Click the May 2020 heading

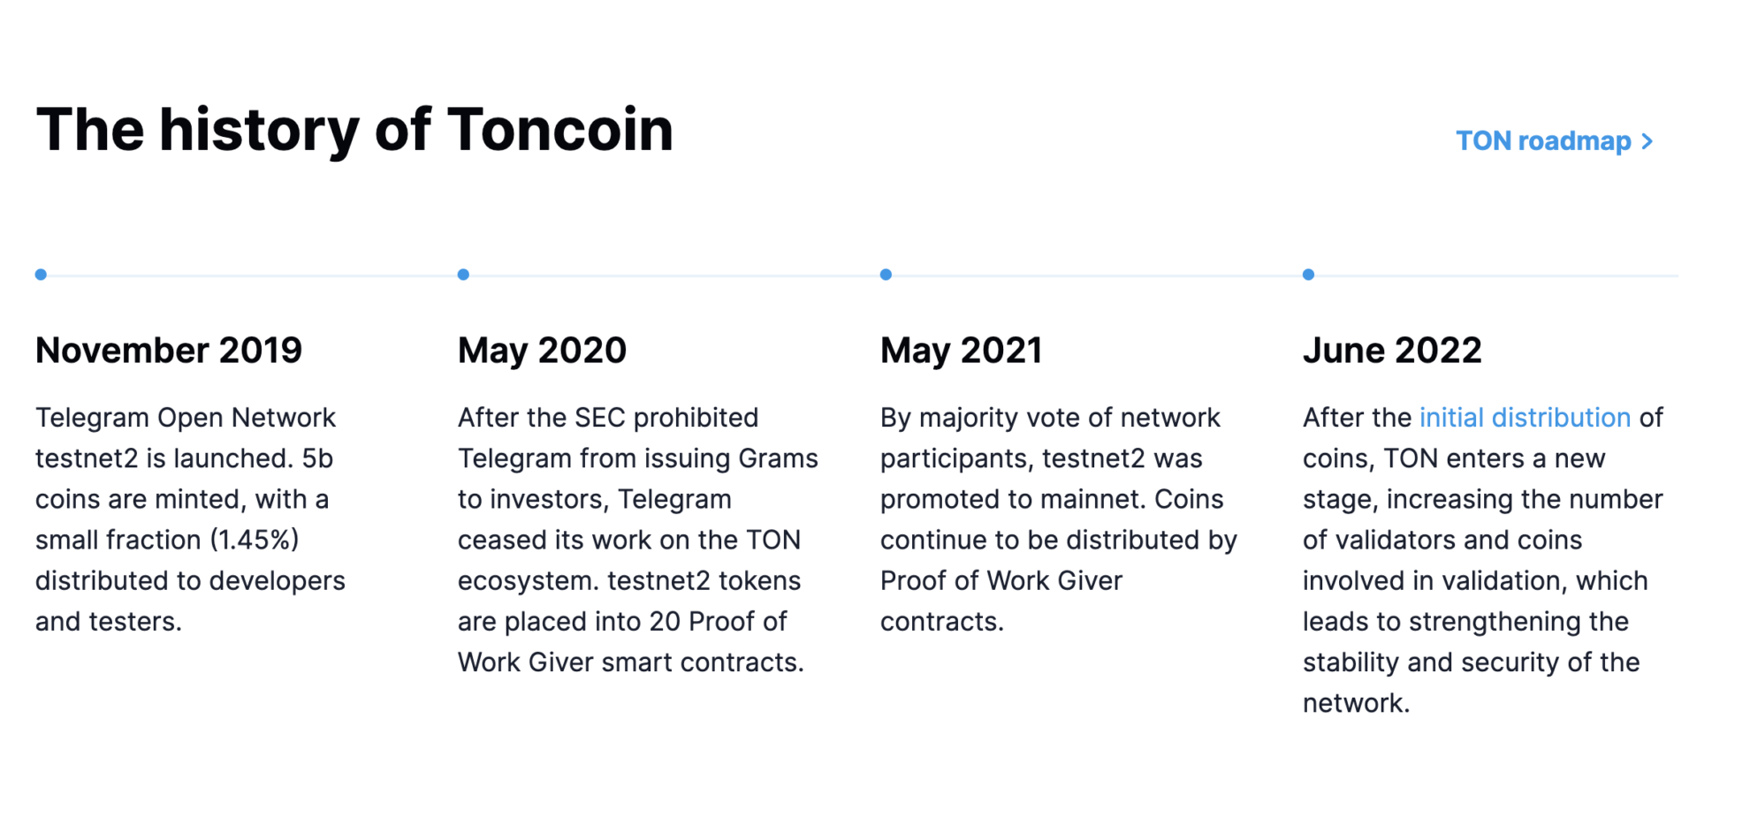pos(541,350)
